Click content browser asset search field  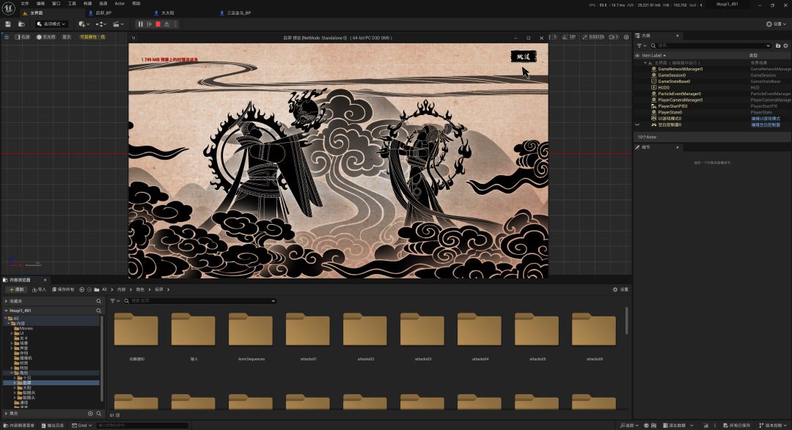tap(200, 301)
